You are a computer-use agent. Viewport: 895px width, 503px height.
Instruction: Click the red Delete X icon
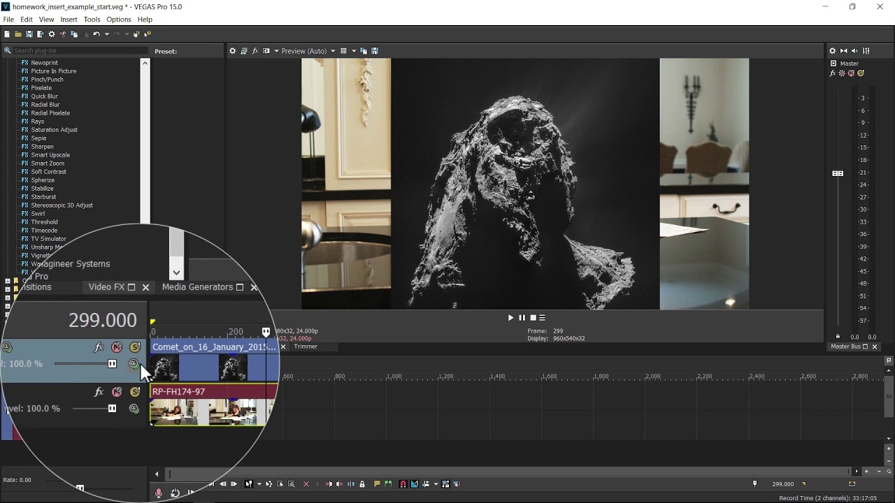tap(306, 484)
